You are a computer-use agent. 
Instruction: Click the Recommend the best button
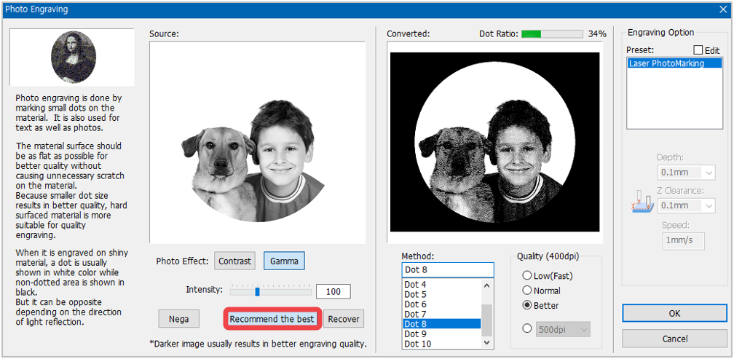pyautogui.click(x=272, y=319)
